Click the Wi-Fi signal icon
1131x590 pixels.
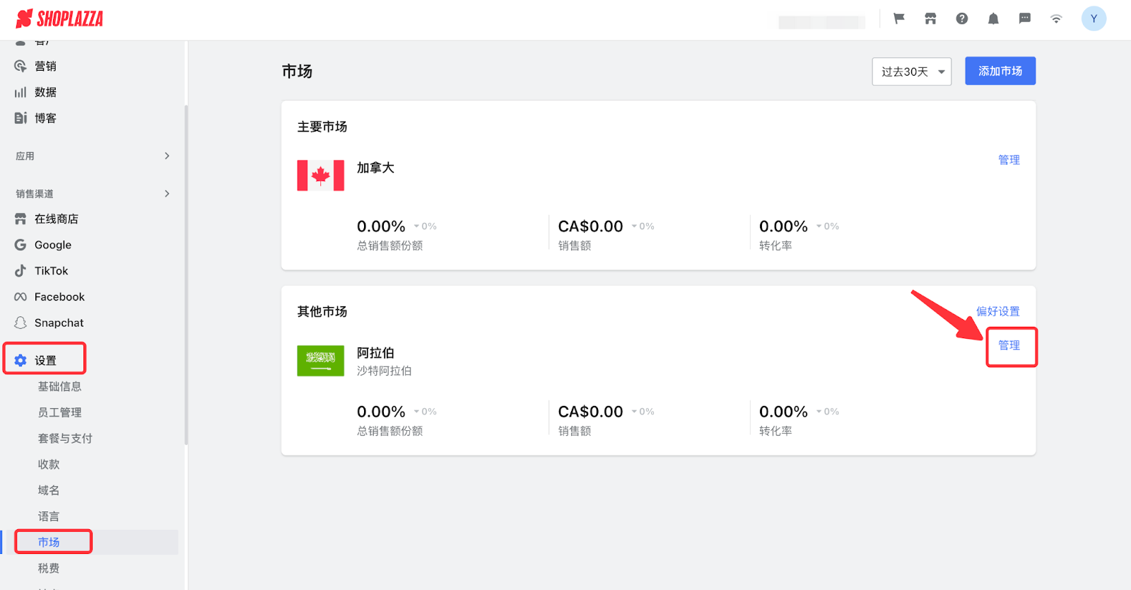1056,19
